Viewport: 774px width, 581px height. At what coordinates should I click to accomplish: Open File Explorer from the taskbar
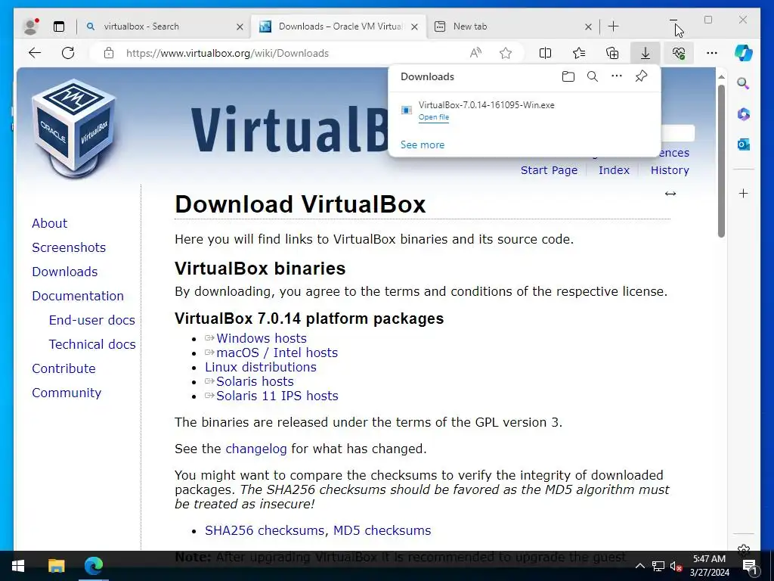pyautogui.click(x=56, y=566)
